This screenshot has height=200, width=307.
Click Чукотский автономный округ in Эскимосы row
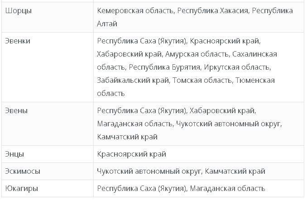coord(148,171)
